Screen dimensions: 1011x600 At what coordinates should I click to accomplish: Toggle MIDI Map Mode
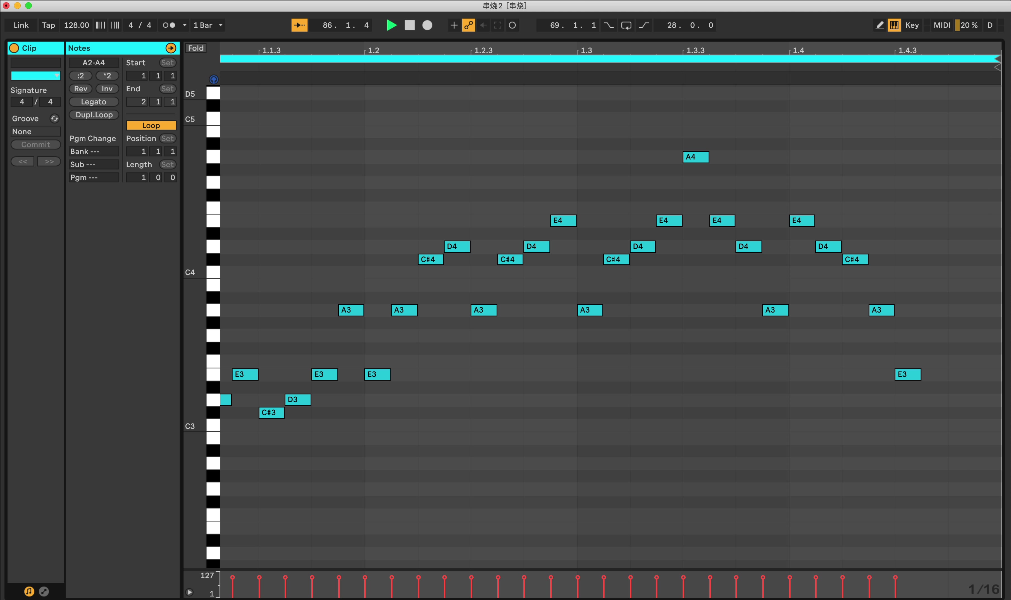tap(941, 25)
